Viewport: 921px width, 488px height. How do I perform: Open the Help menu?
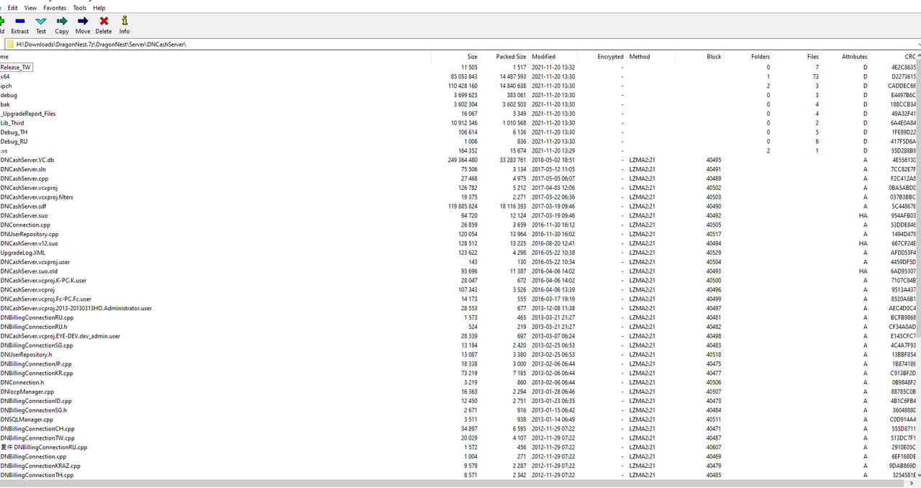(x=99, y=8)
